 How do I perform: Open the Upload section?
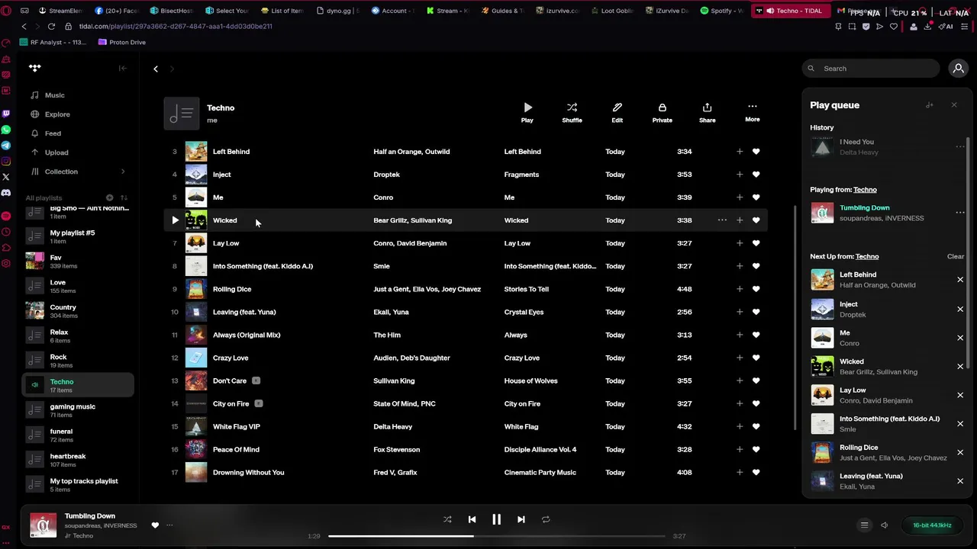coord(56,152)
